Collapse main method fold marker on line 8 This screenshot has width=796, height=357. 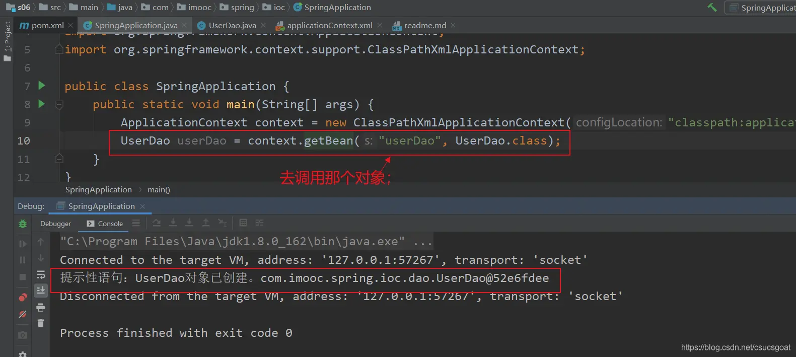(59, 105)
